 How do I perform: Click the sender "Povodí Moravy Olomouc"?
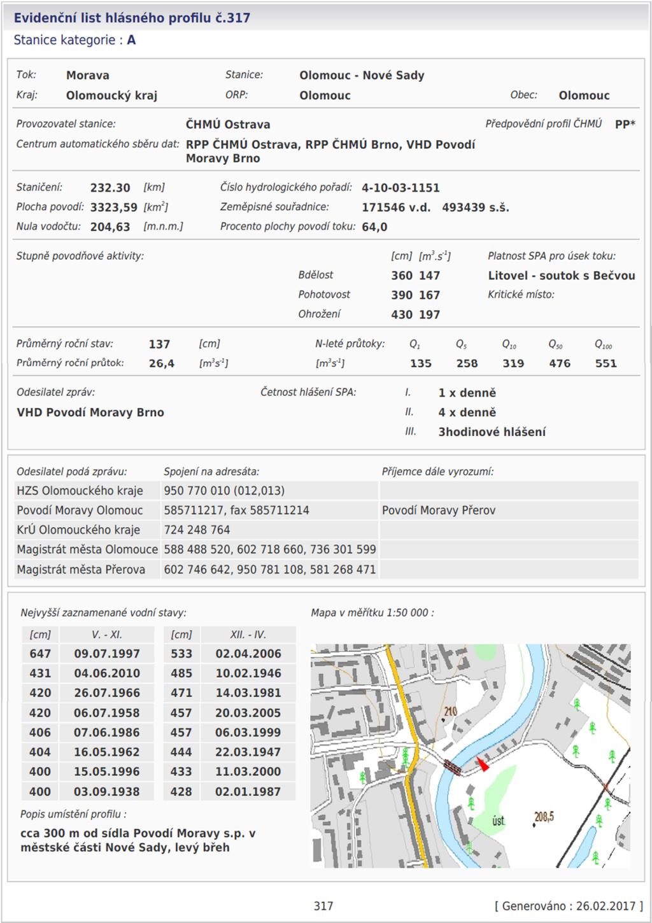coord(80,511)
